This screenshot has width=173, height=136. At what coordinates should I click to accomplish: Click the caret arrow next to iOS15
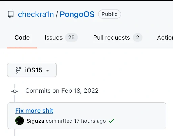(x=48, y=70)
